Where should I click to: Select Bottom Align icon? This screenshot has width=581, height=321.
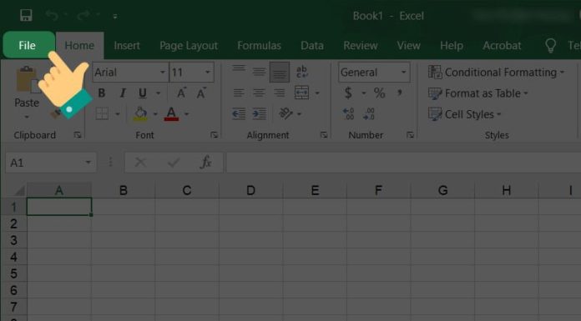(280, 72)
